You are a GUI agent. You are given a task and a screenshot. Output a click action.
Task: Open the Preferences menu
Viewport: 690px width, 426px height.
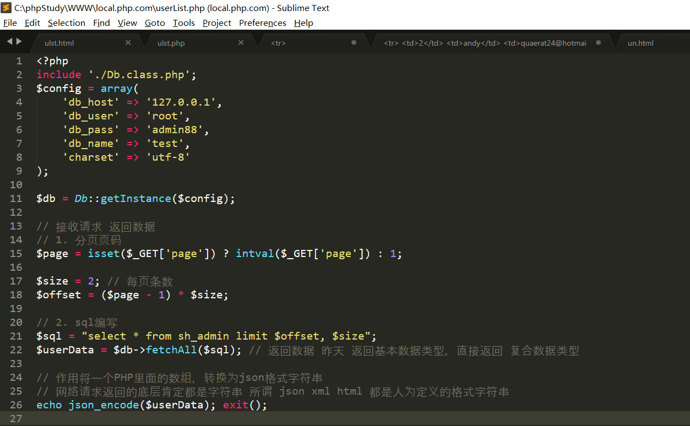pos(262,23)
